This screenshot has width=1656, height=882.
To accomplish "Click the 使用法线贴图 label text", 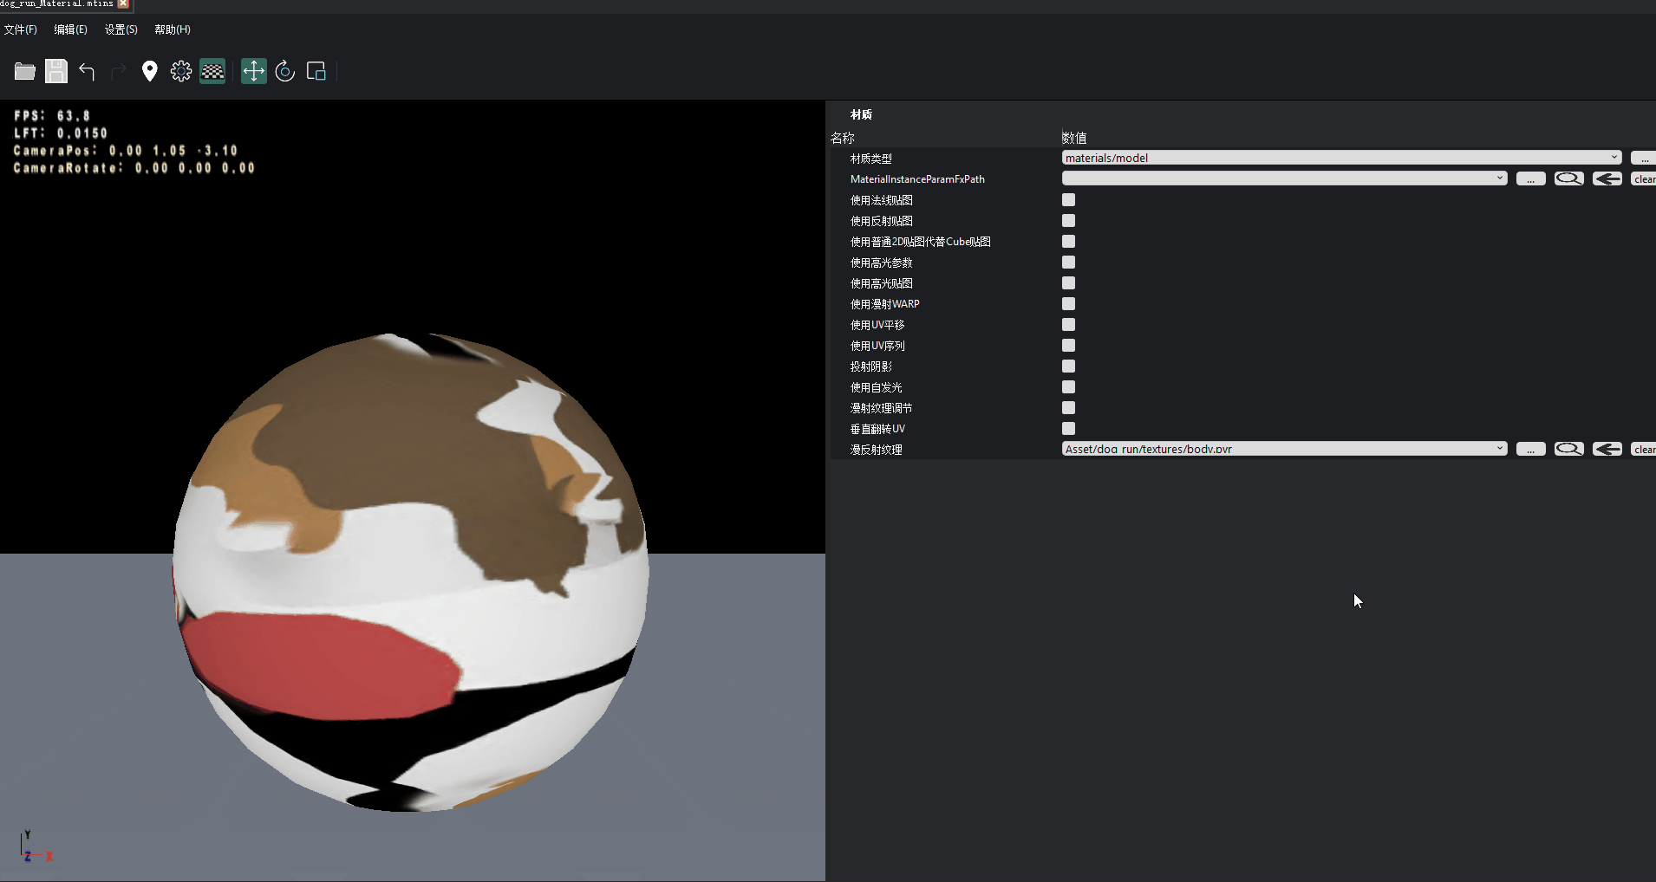I will (881, 200).
